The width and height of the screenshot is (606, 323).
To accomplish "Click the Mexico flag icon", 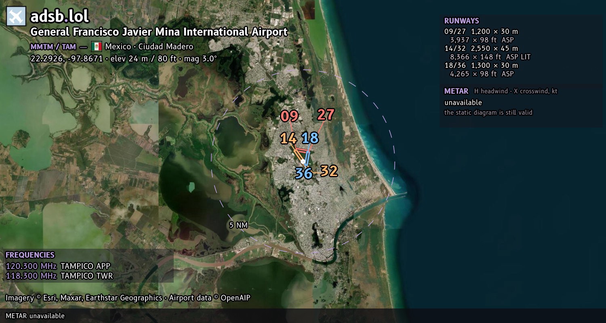I will [x=96, y=46].
